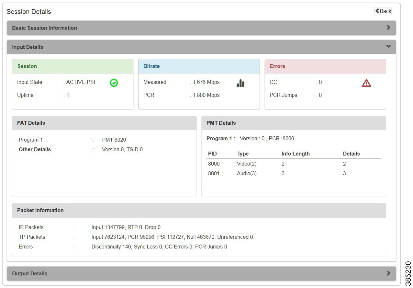Select the PMT Details heading
The image size is (413, 288).
click(221, 123)
